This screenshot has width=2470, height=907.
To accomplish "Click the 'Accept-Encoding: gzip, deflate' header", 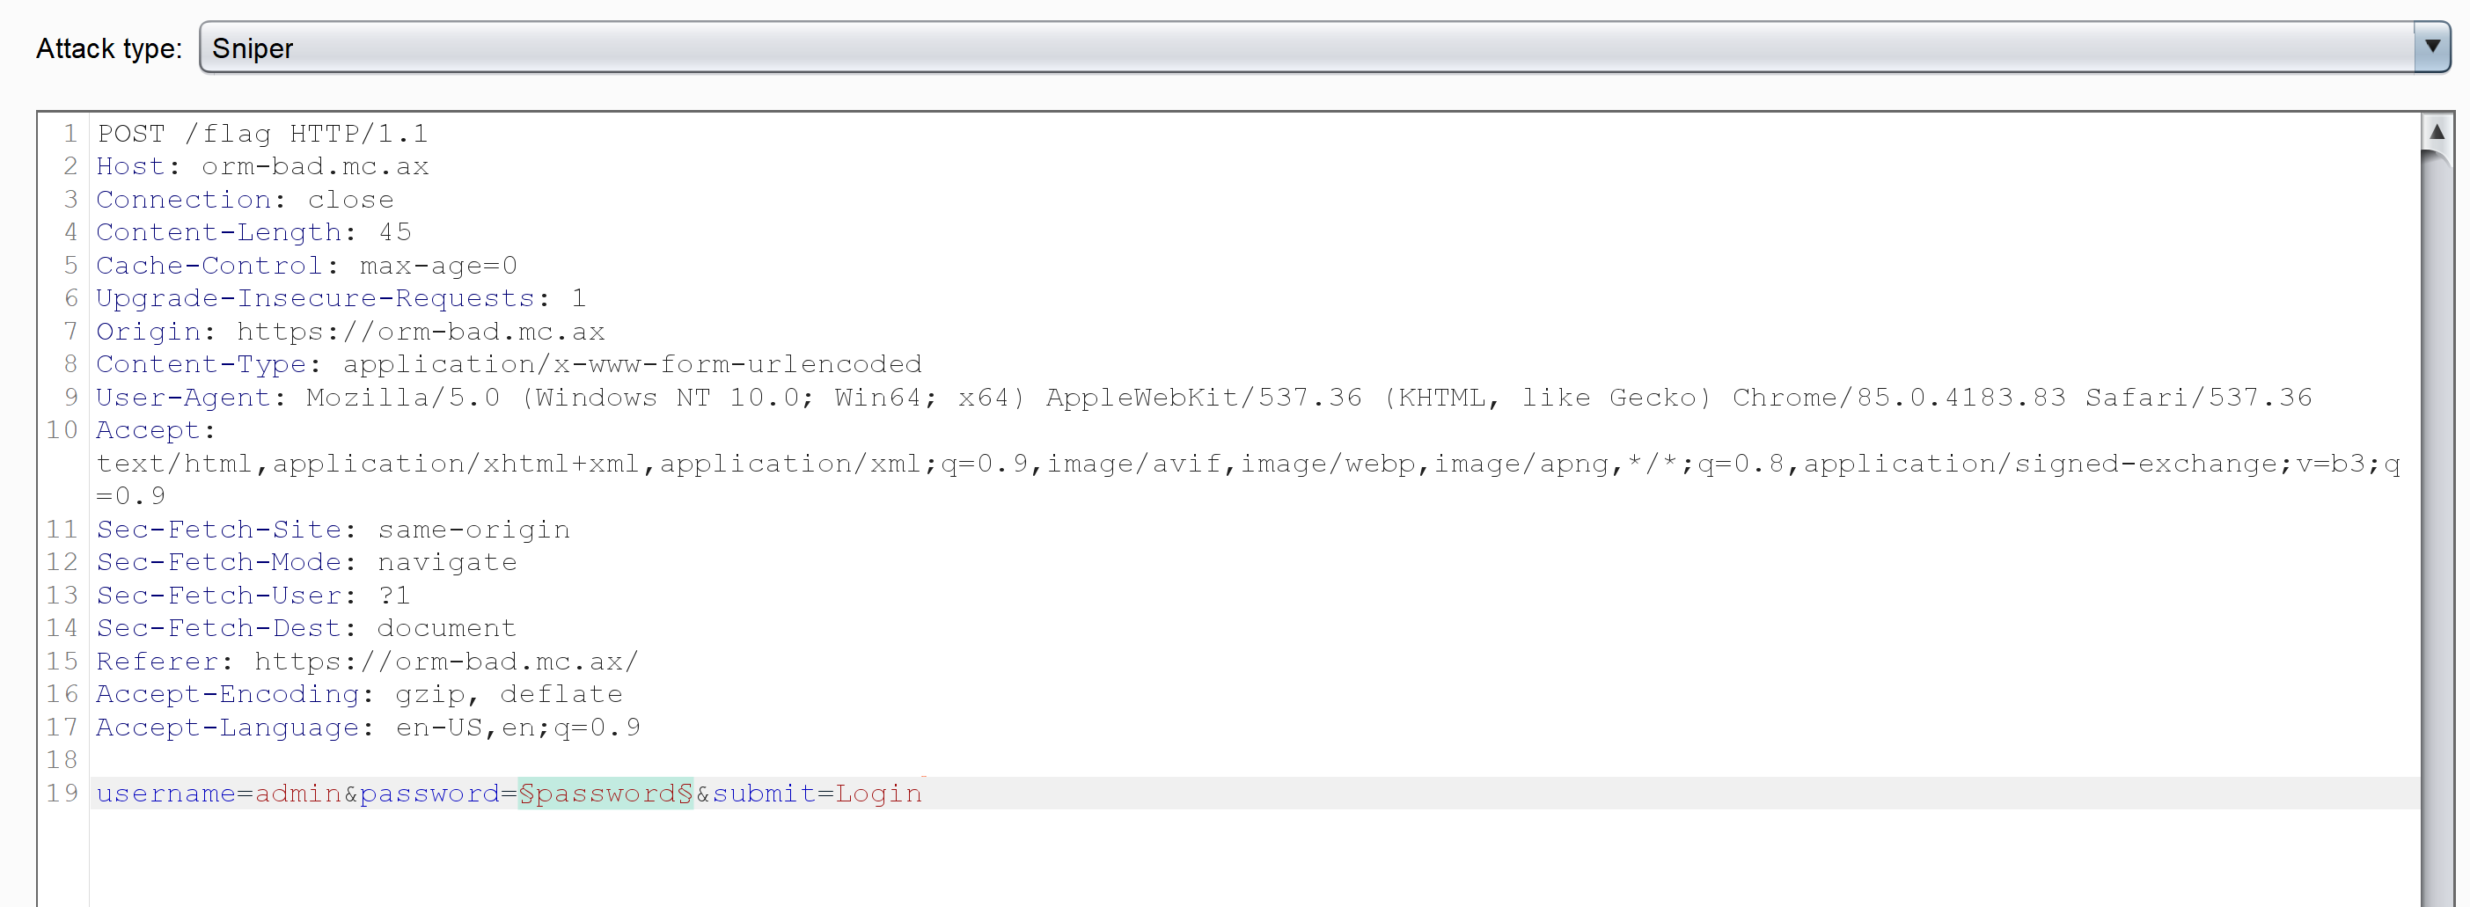I will (360, 694).
